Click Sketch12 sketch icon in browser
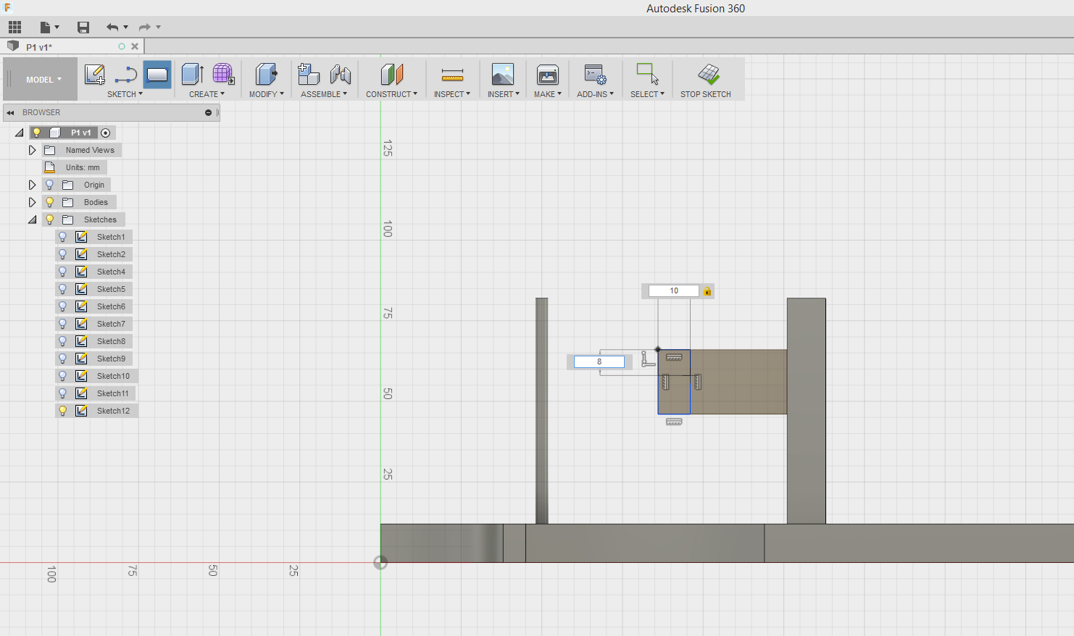Viewport: 1074px width, 636px height. coord(82,411)
